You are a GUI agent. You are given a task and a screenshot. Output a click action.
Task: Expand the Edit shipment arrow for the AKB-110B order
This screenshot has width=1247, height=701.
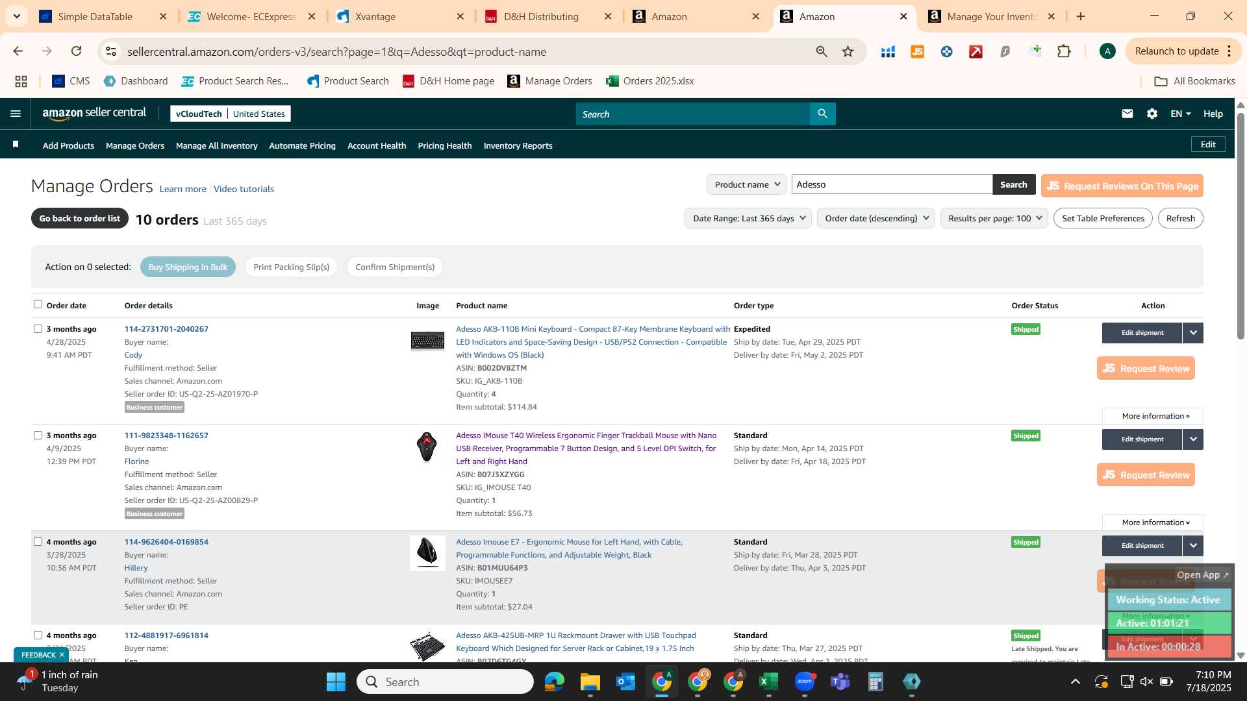pyautogui.click(x=1193, y=333)
